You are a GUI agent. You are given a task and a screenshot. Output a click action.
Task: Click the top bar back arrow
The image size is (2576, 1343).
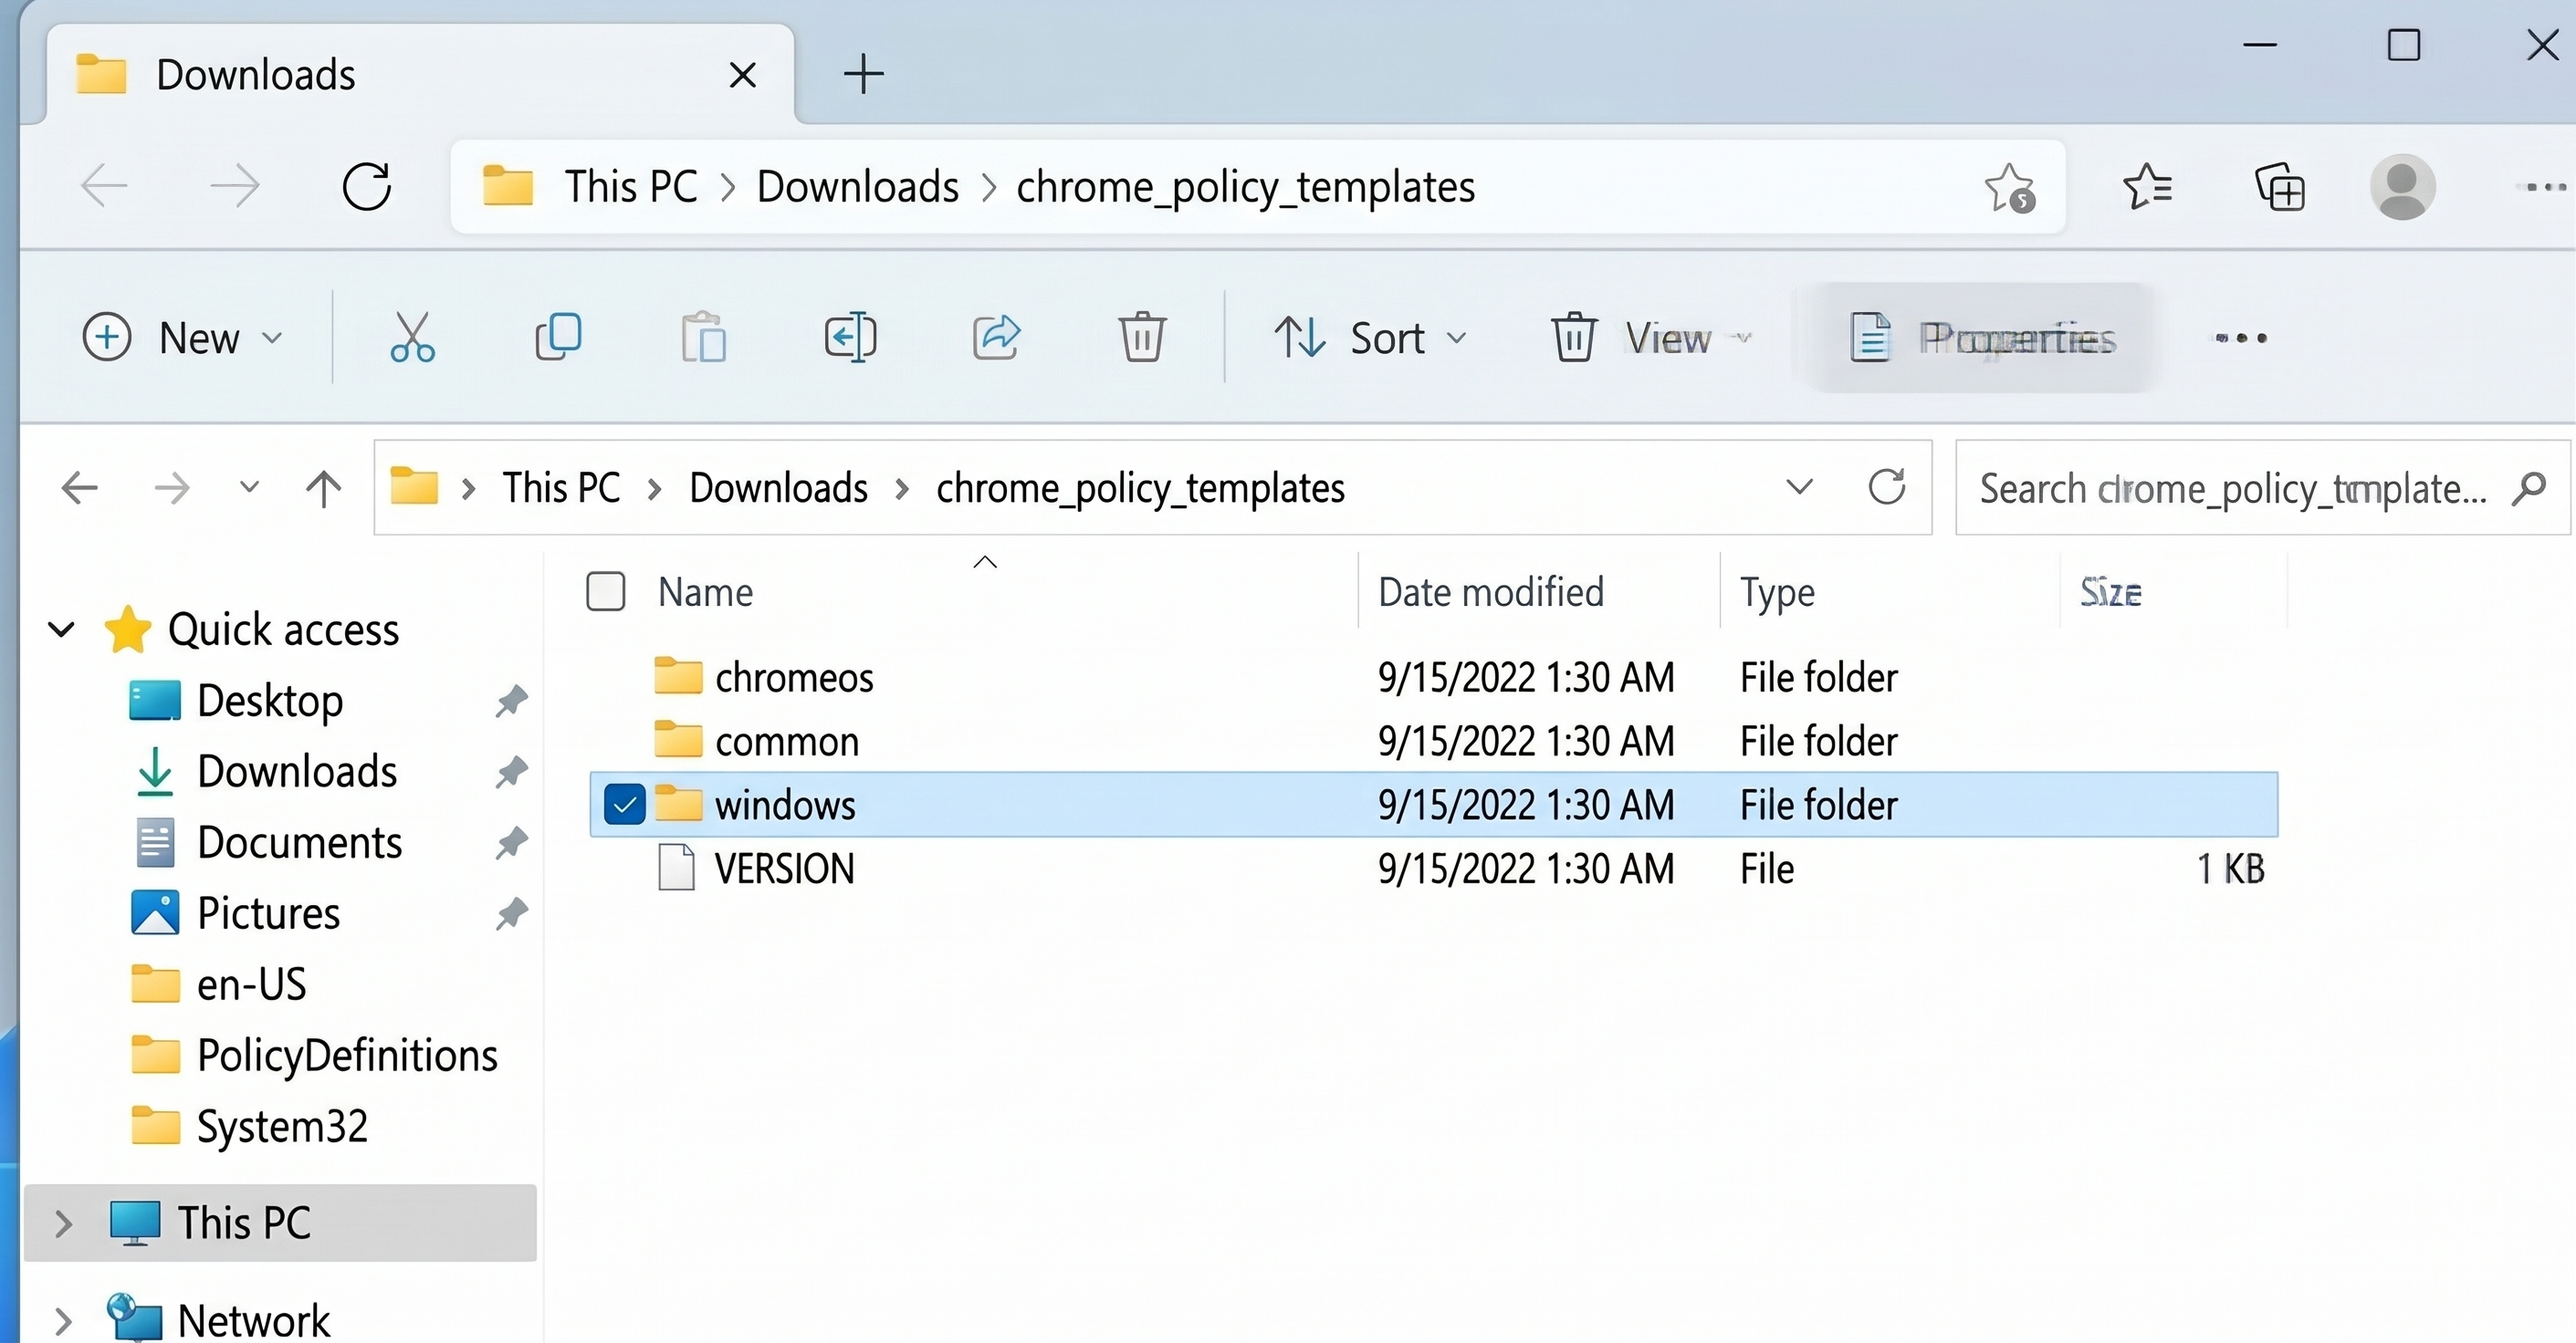(x=104, y=186)
